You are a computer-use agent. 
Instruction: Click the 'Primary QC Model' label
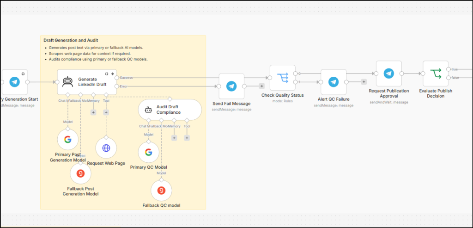click(149, 167)
